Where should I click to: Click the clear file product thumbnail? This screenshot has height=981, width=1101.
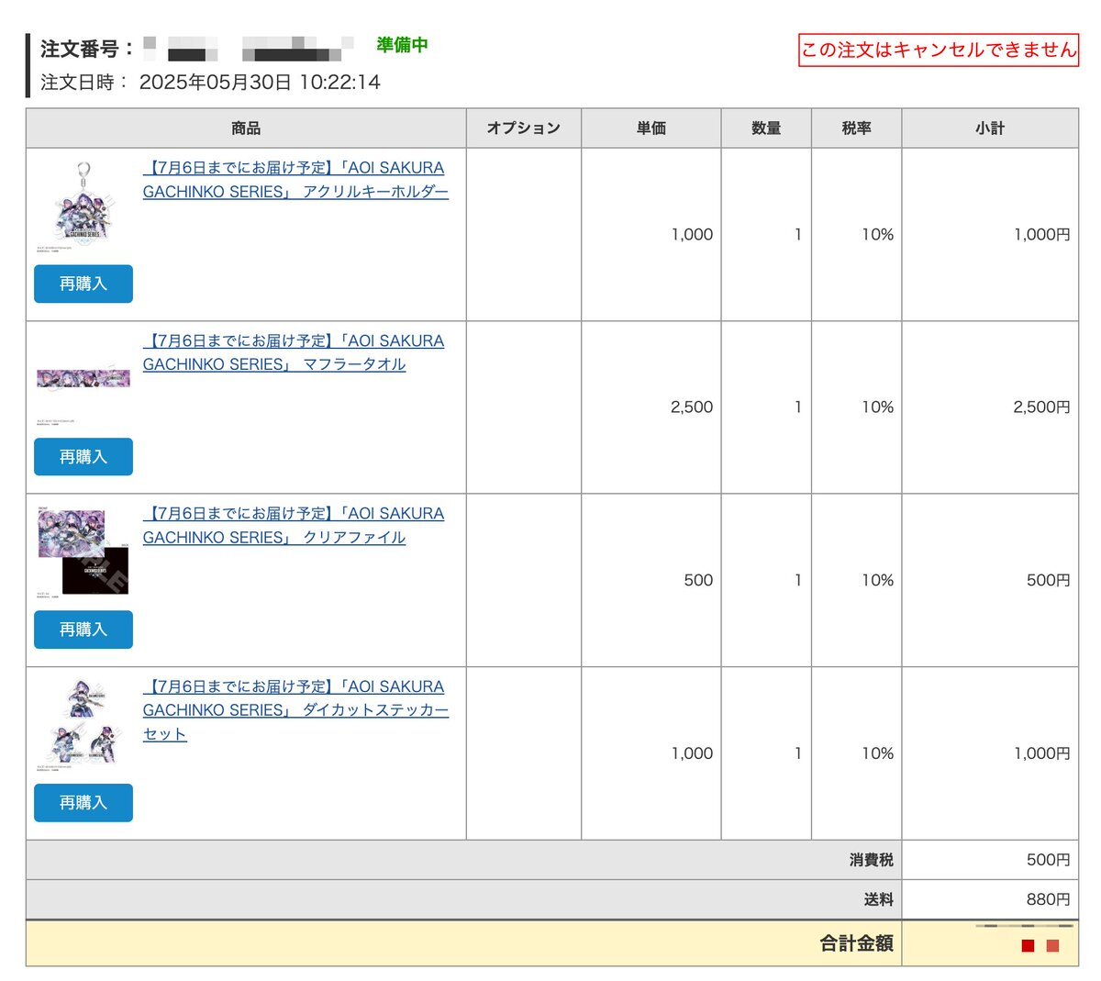[83, 552]
